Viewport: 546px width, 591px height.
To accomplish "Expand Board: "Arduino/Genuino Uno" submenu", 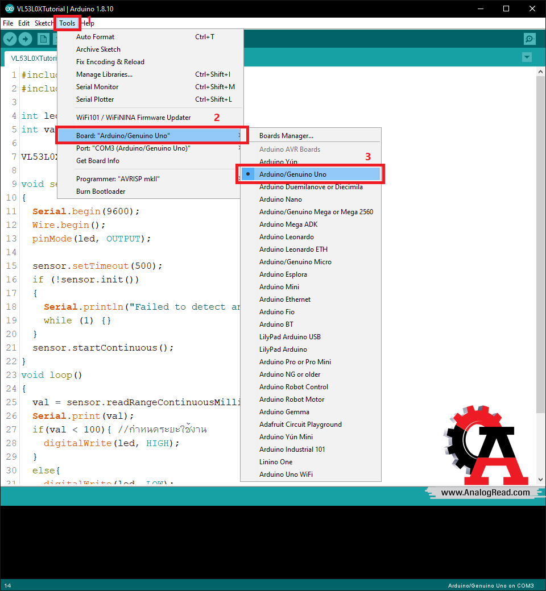I will pyautogui.click(x=150, y=135).
